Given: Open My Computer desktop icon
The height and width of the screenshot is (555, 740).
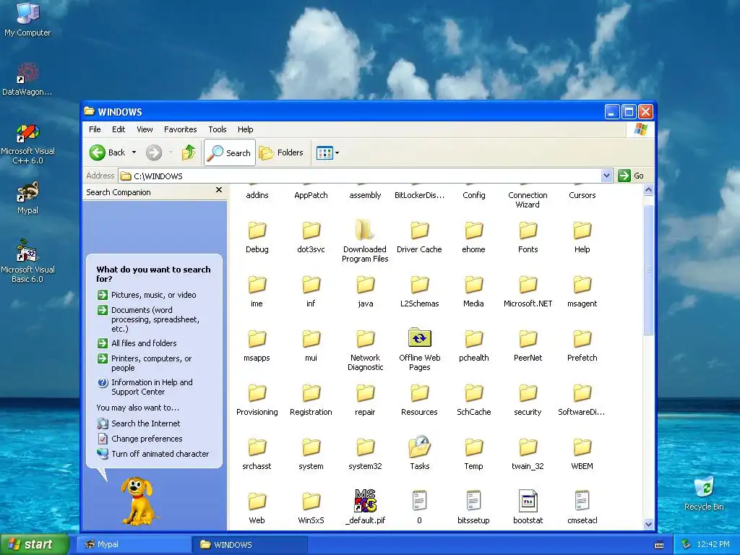Looking at the screenshot, I should pyautogui.click(x=27, y=19).
